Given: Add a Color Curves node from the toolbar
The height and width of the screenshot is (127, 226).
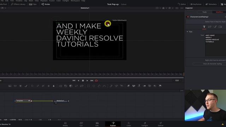Looking at the screenshot, I should [38, 86].
